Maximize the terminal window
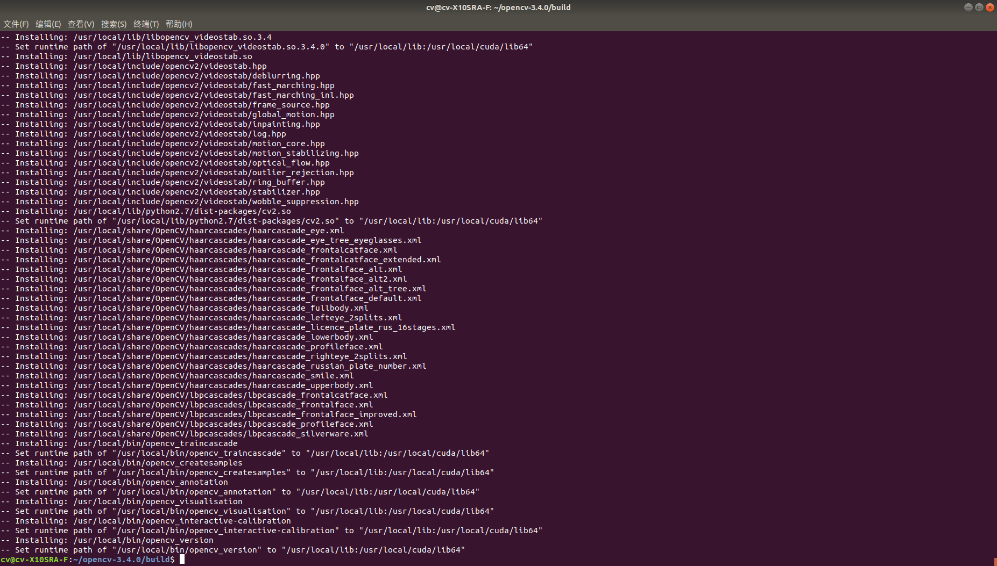The image size is (997, 566). pyautogui.click(x=979, y=7)
